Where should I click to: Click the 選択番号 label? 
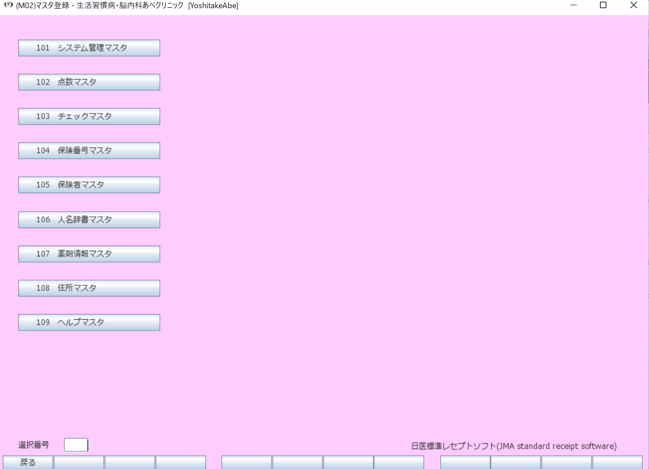click(x=34, y=445)
